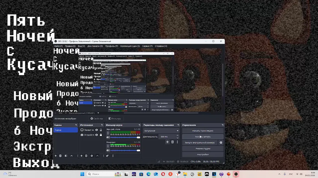Click the taskbar Поиск search box
Viewport: 318px width, 178px height.
coord(105,174)
